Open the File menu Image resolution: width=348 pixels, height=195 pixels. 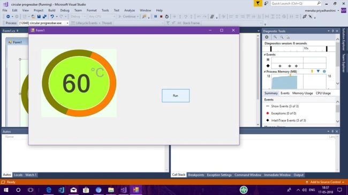click(x=5, y=10)
